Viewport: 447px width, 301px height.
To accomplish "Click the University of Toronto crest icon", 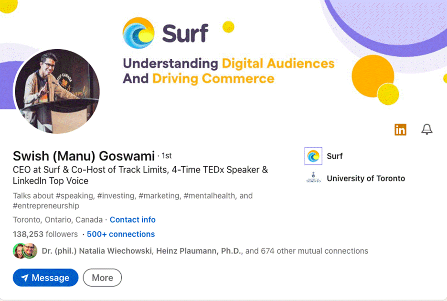I will [313, 178].
